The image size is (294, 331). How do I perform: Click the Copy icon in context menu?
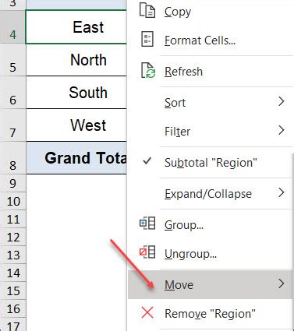point(147,11)
